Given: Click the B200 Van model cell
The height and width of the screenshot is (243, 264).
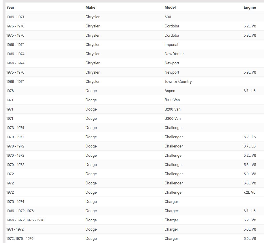Looking at the screenshot, I should coord(173,109).
